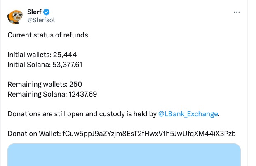
Task: Open the three-dot more options menu
Action: [x=237, y=12]
